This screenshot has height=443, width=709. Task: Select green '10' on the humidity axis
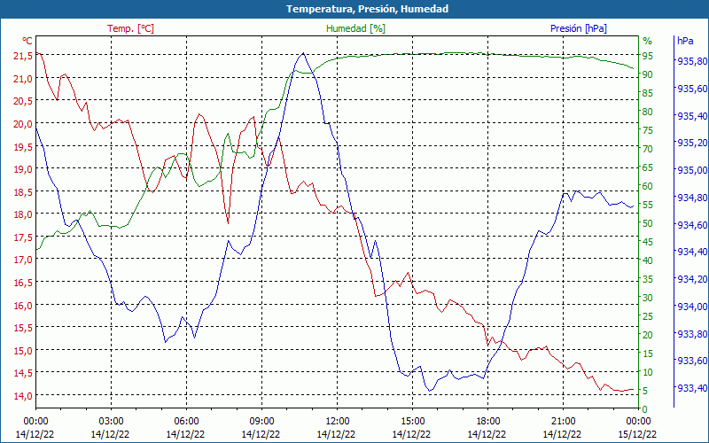pyautogui.click(x=648, y=372)
